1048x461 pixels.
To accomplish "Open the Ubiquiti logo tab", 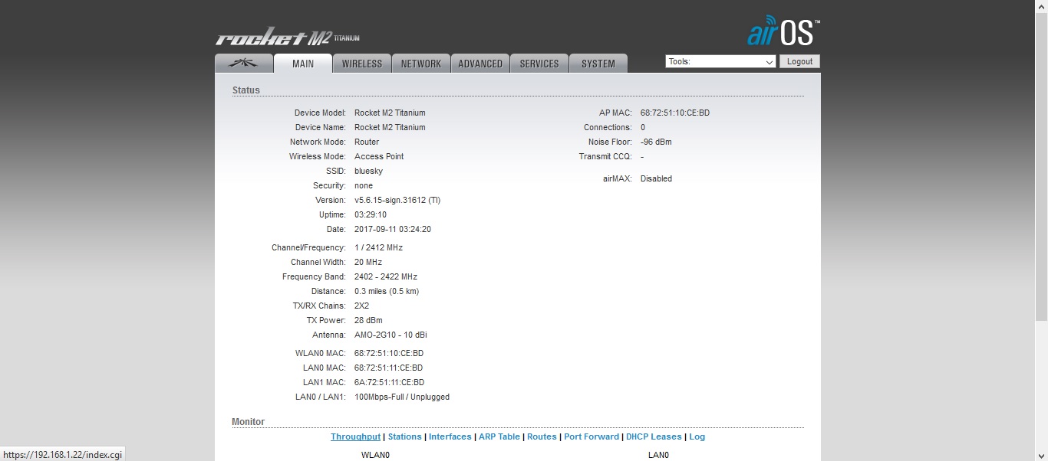I will click(244, 64).
